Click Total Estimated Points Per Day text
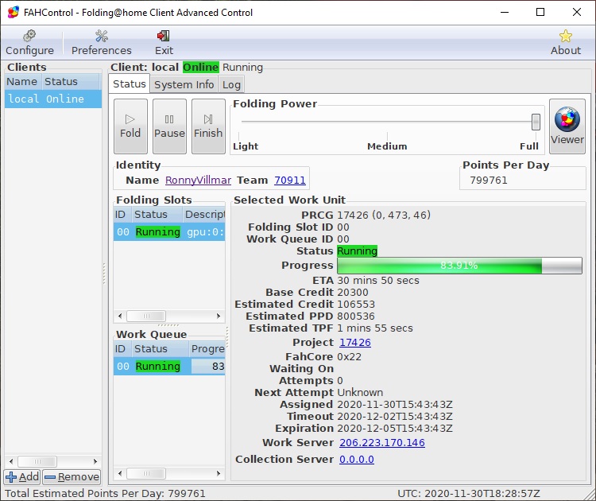The image size is (596, 501). click(105, 493)
